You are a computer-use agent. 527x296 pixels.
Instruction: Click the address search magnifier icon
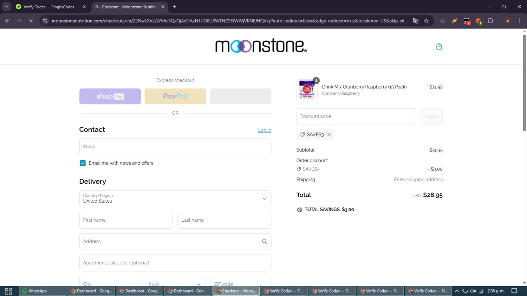[265, 242]
